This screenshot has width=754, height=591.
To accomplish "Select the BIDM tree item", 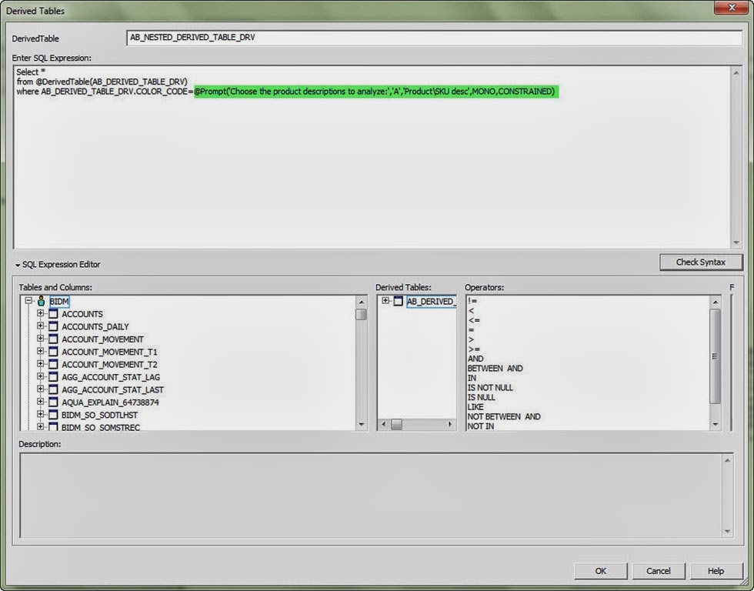I will (59, 302).
